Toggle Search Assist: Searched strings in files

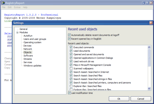(x=71, y=79)
